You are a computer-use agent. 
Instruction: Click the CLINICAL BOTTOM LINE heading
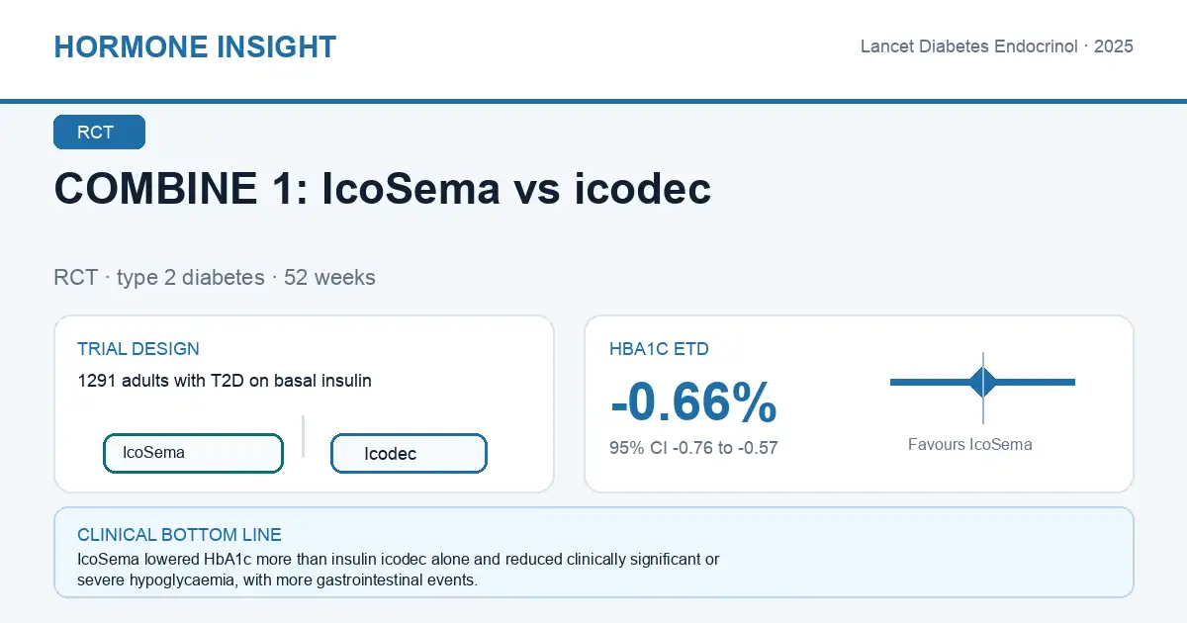[180, 535]
